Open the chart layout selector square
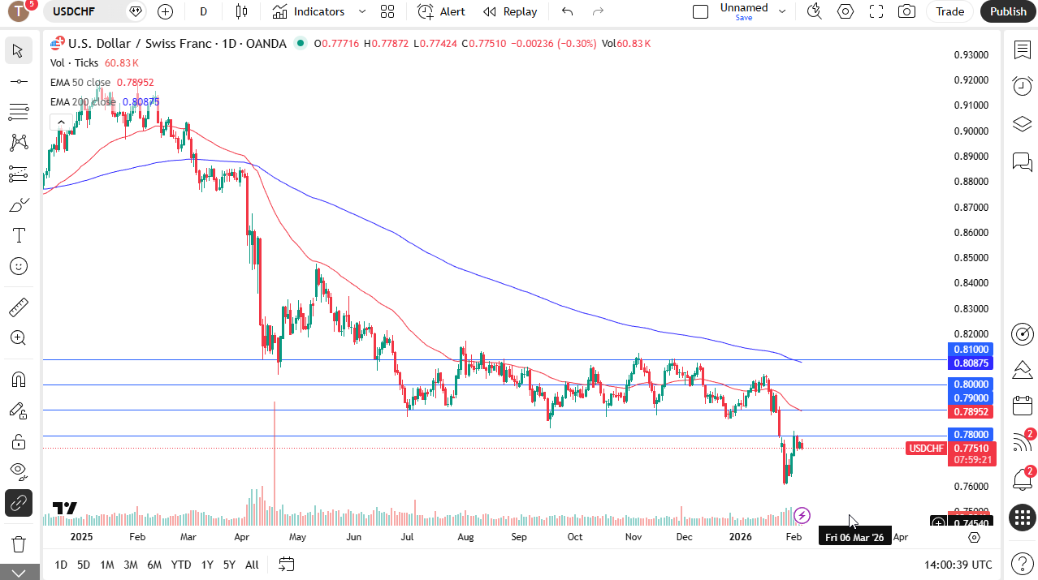Screen dimensions: 1038x580 [700, 11]
